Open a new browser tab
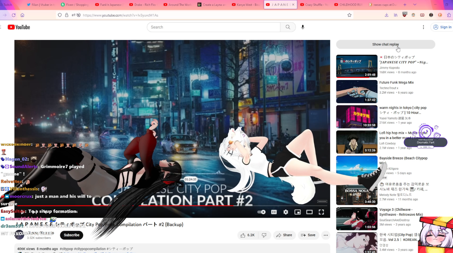This screenshot has width=453, height=253. 405,5
